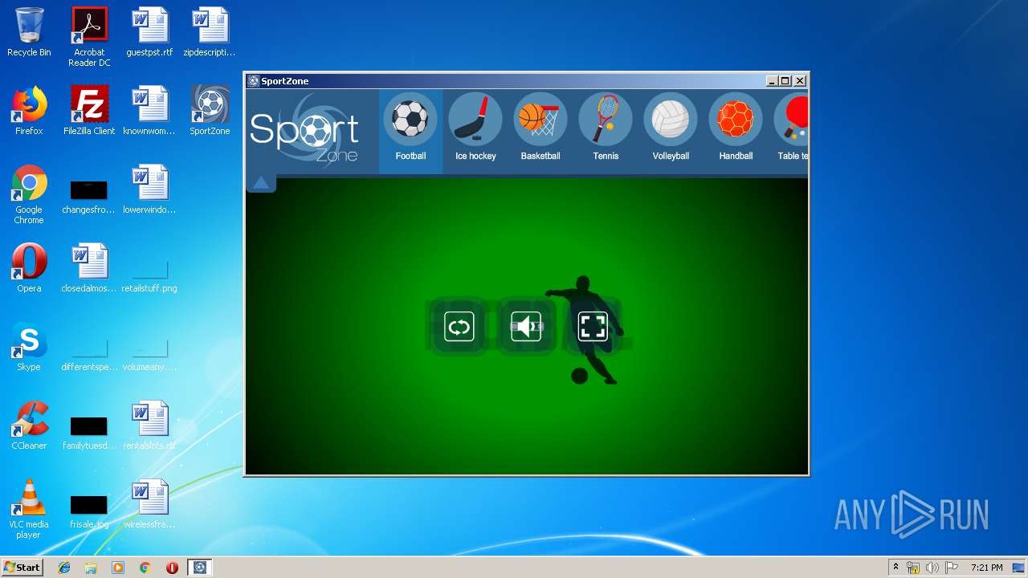The height and width of the screenshot is (578, 1028).
Task: Open the lowerwindo... document
Action: point(149,190)
